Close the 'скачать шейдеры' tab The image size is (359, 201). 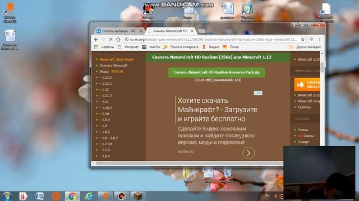[141, 31]
